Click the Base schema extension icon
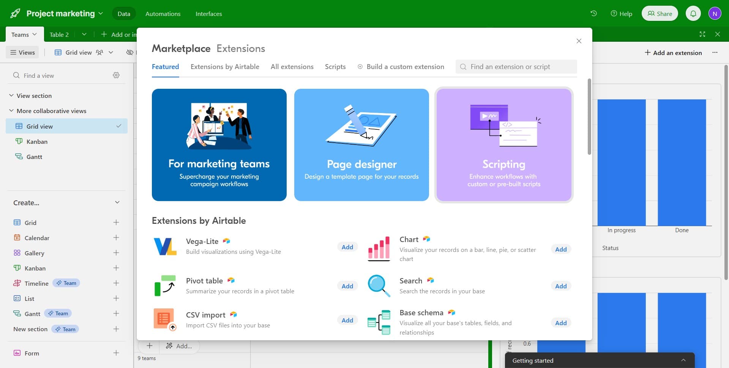Screen dimensions: 729x368 click(x=379, y=322)
